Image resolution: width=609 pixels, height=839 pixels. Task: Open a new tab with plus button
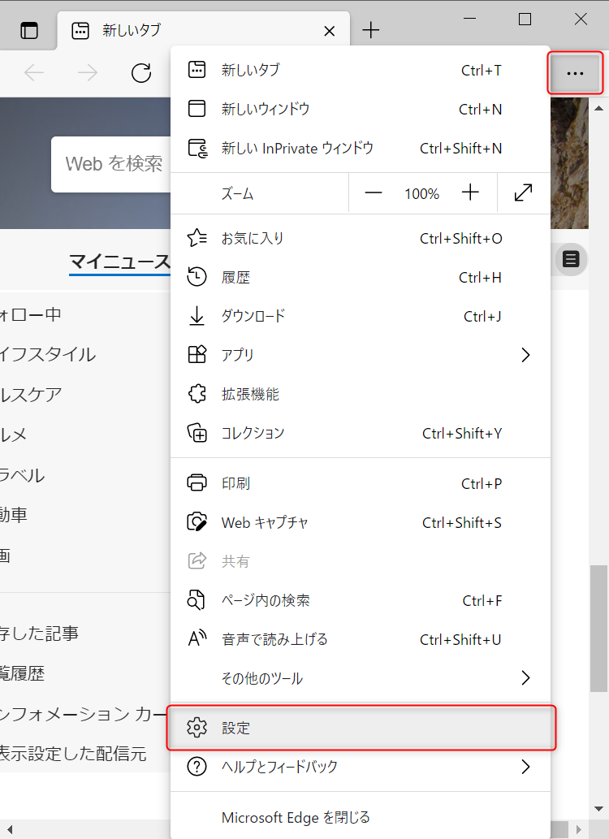point(370,31)
